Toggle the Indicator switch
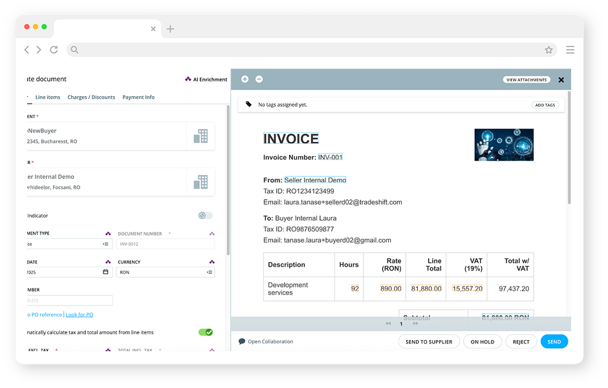Screen dimensions: 608x388 coord(205,216)
